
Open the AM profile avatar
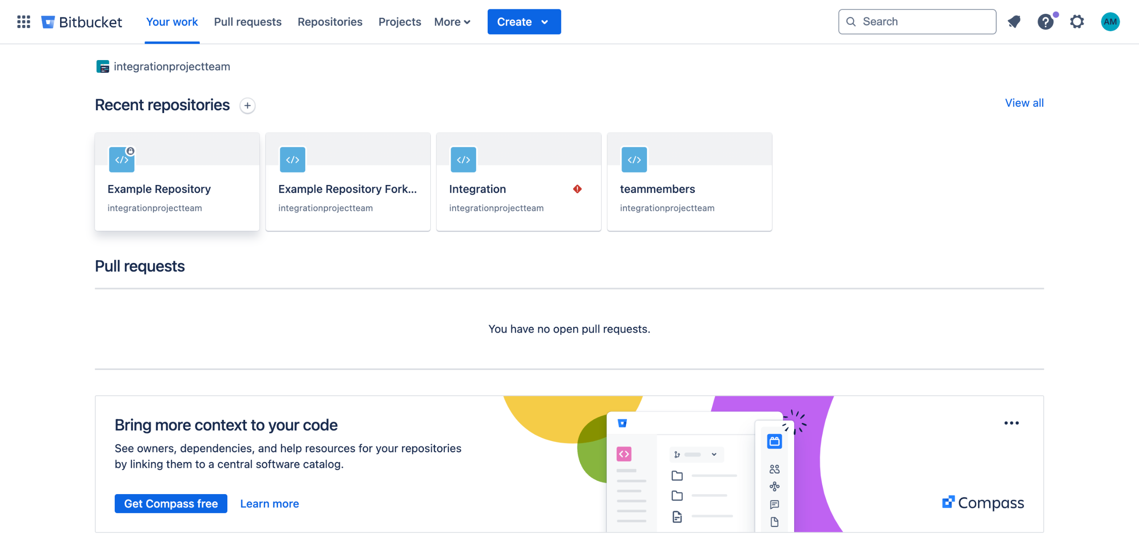(1110, 21)
